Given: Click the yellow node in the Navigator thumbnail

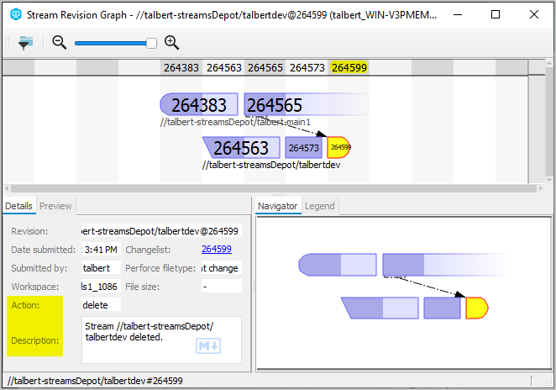Looking at the screenshot, I should pos(476,308).
